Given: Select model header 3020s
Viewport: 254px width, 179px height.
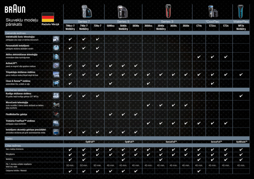Looking at the screenshot, I should click(x=186, y=26).
